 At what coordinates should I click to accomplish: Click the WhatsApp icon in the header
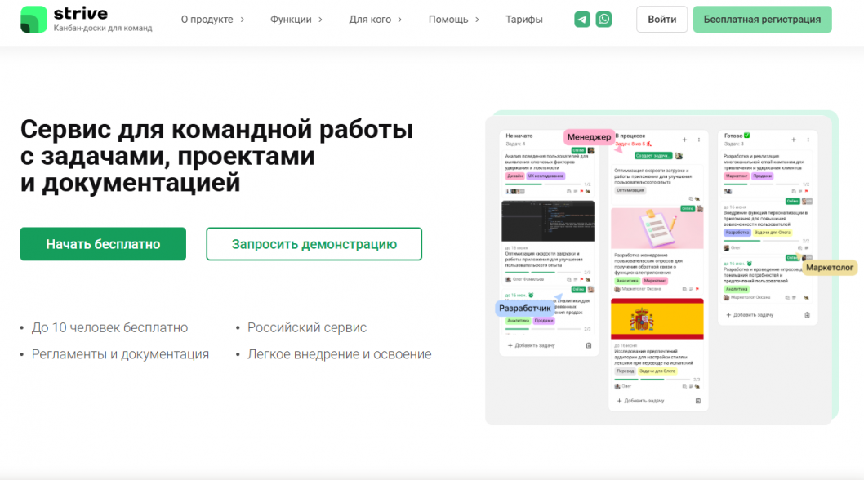pyautogui.click(x=603, y=18)
